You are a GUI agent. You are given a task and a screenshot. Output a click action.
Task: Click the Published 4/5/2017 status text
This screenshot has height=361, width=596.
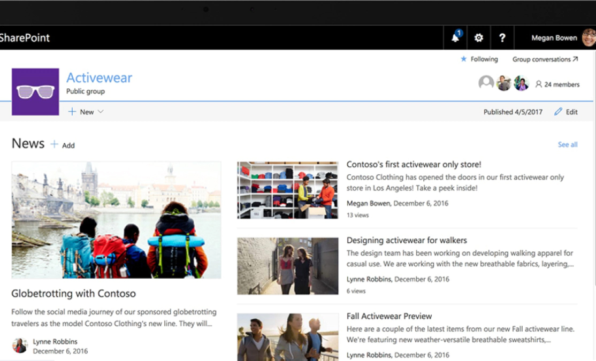coord(513,112)
